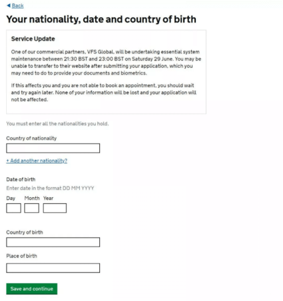Click the Back arrow icon

9,5
